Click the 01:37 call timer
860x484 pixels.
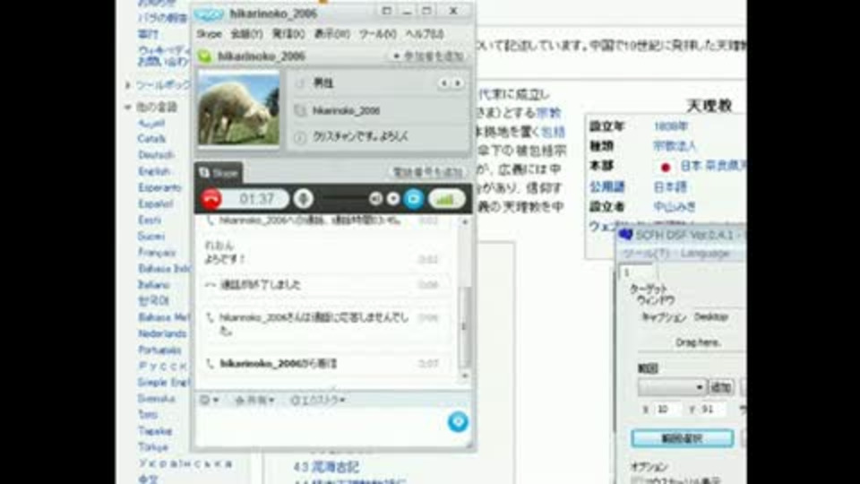click(257, 199)
